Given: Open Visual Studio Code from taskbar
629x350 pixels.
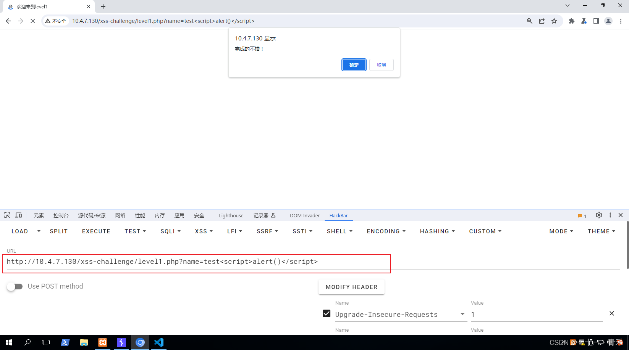Looking at the screenshot, I should (159, 342).
